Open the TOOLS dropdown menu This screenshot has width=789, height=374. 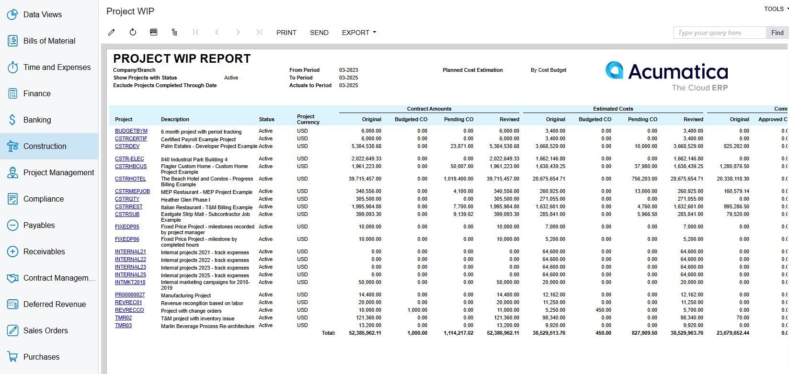[x=776, y=9]
